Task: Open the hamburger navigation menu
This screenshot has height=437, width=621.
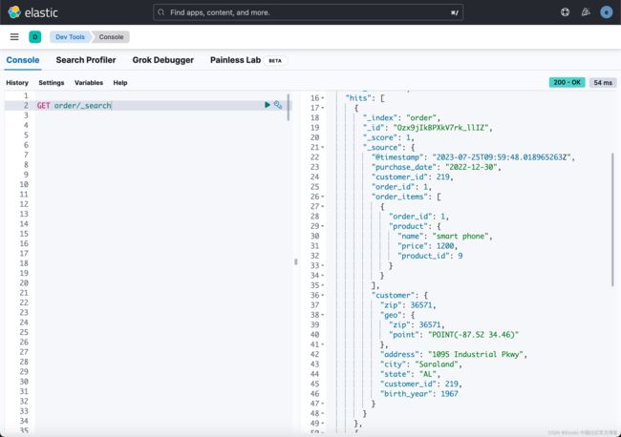Action: [x=14, y=37]
